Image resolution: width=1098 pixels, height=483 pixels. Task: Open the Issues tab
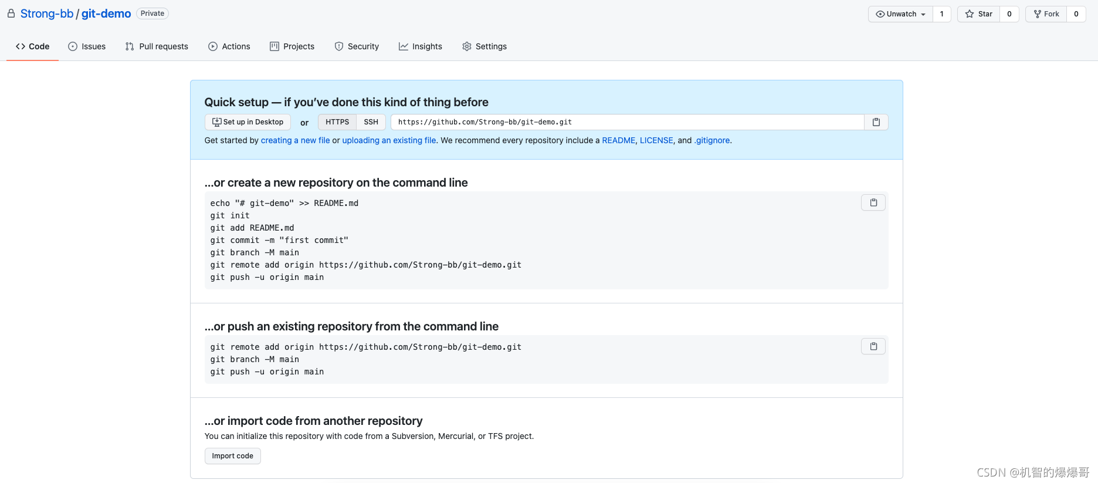point(87,46)
